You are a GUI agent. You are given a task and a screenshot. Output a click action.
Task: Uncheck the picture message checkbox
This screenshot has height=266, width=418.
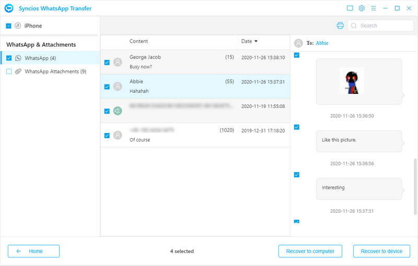tap(296, 55)
